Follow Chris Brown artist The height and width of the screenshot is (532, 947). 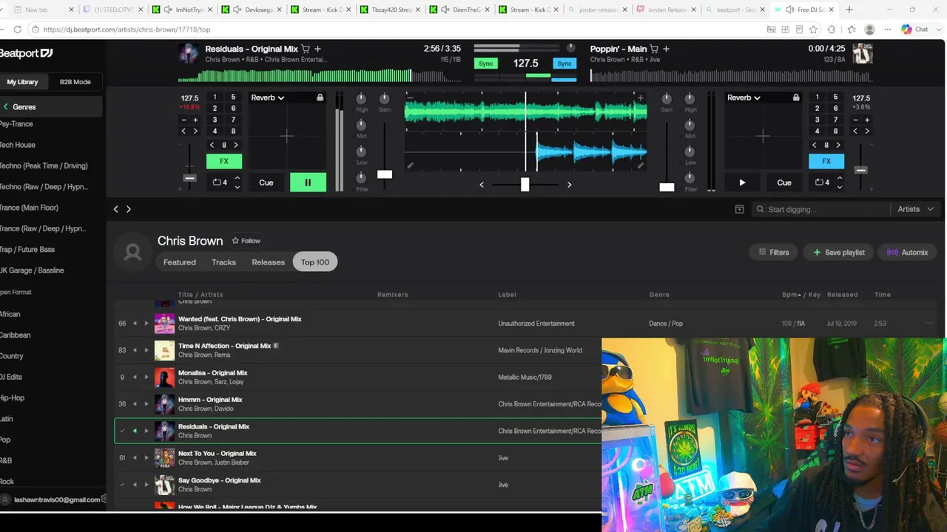click(246, 241)
